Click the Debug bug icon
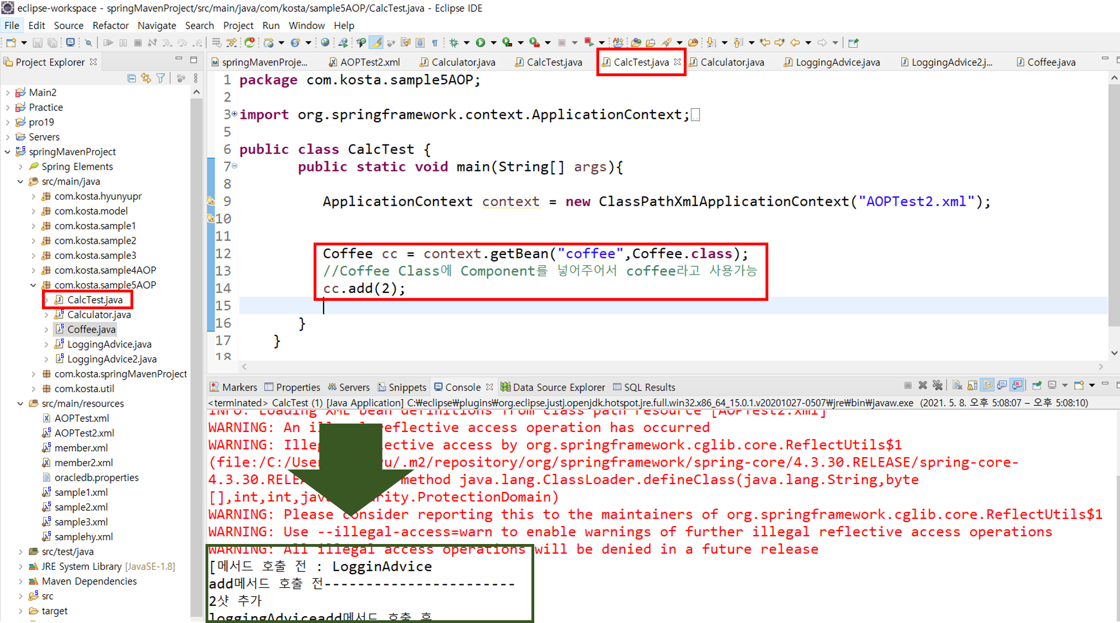Screen dimensions: 1120x623 click(454, 43)
